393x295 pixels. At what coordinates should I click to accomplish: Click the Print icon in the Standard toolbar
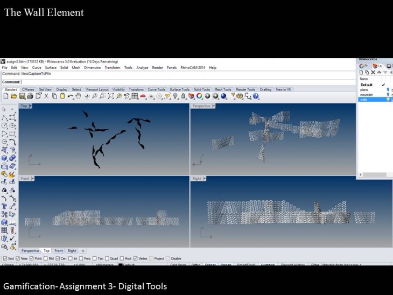pos(30,96)
